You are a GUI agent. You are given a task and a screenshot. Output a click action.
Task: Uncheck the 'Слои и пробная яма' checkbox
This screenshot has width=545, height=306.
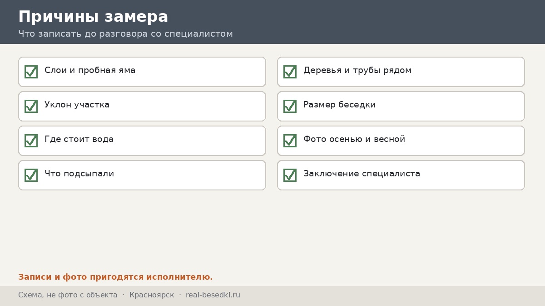(31, 72)
